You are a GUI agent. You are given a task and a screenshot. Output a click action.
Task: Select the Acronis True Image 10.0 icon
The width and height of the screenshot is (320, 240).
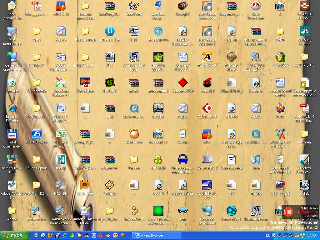(12, 160)
